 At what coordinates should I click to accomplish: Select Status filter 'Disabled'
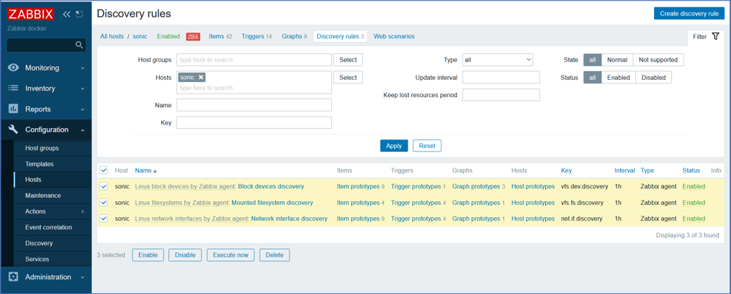[x=654, y=78]
